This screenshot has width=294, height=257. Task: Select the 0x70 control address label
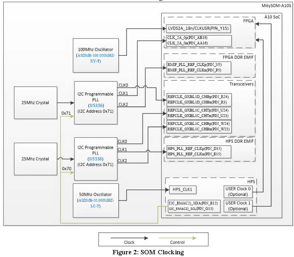67,169
